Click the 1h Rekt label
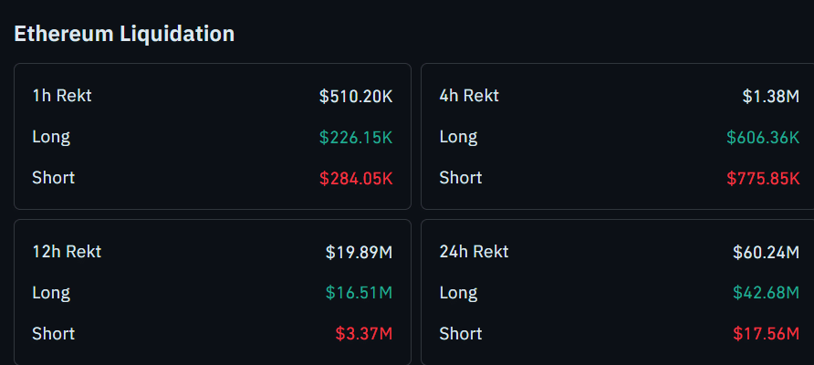Image resolution: width=814 pixels, height=365 pixels. (62, 95)
